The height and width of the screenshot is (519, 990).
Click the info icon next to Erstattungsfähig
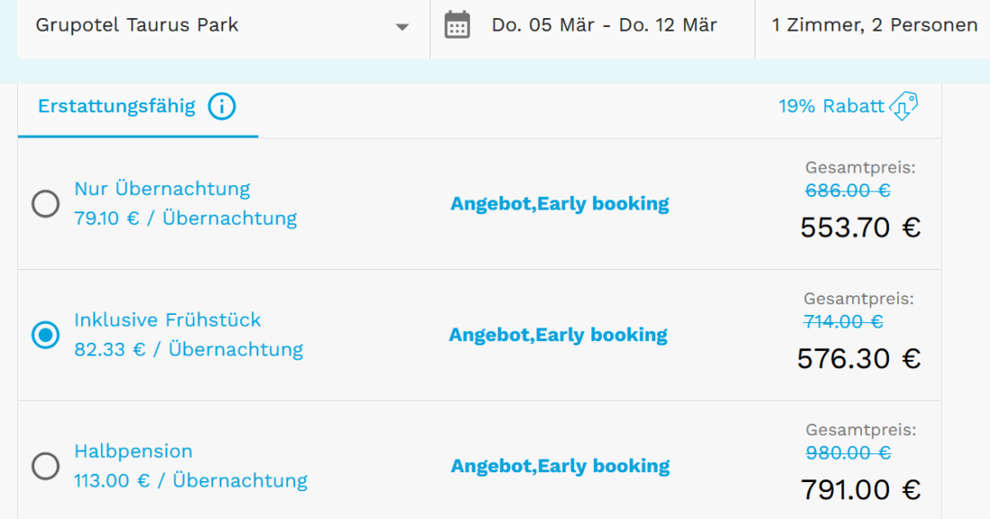221,107
